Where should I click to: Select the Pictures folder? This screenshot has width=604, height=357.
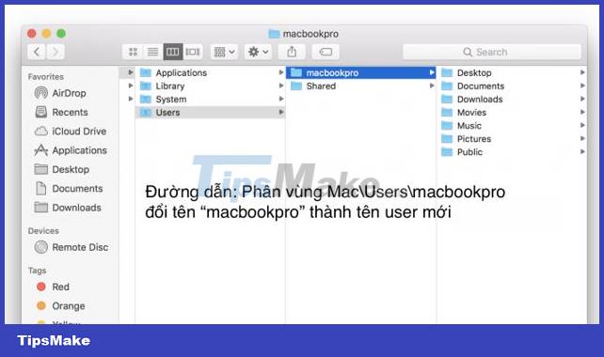coord(513,138)
